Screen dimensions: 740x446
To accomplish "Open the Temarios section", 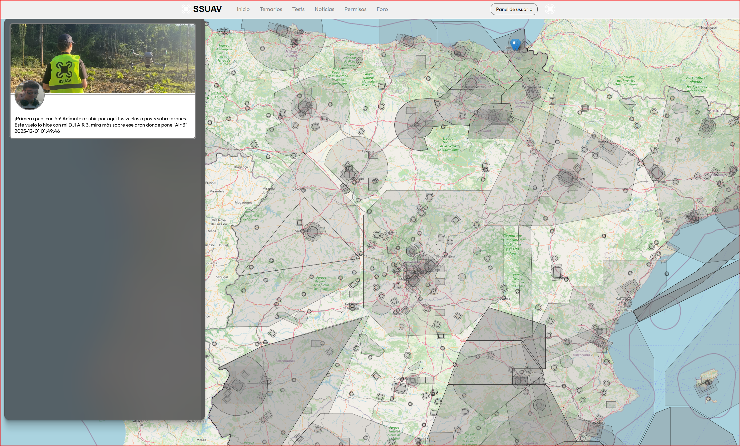I will (x=271, y=9).
